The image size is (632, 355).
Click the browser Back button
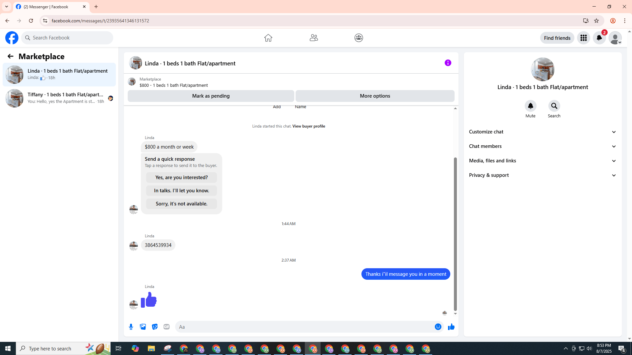[x=7, y=21]
